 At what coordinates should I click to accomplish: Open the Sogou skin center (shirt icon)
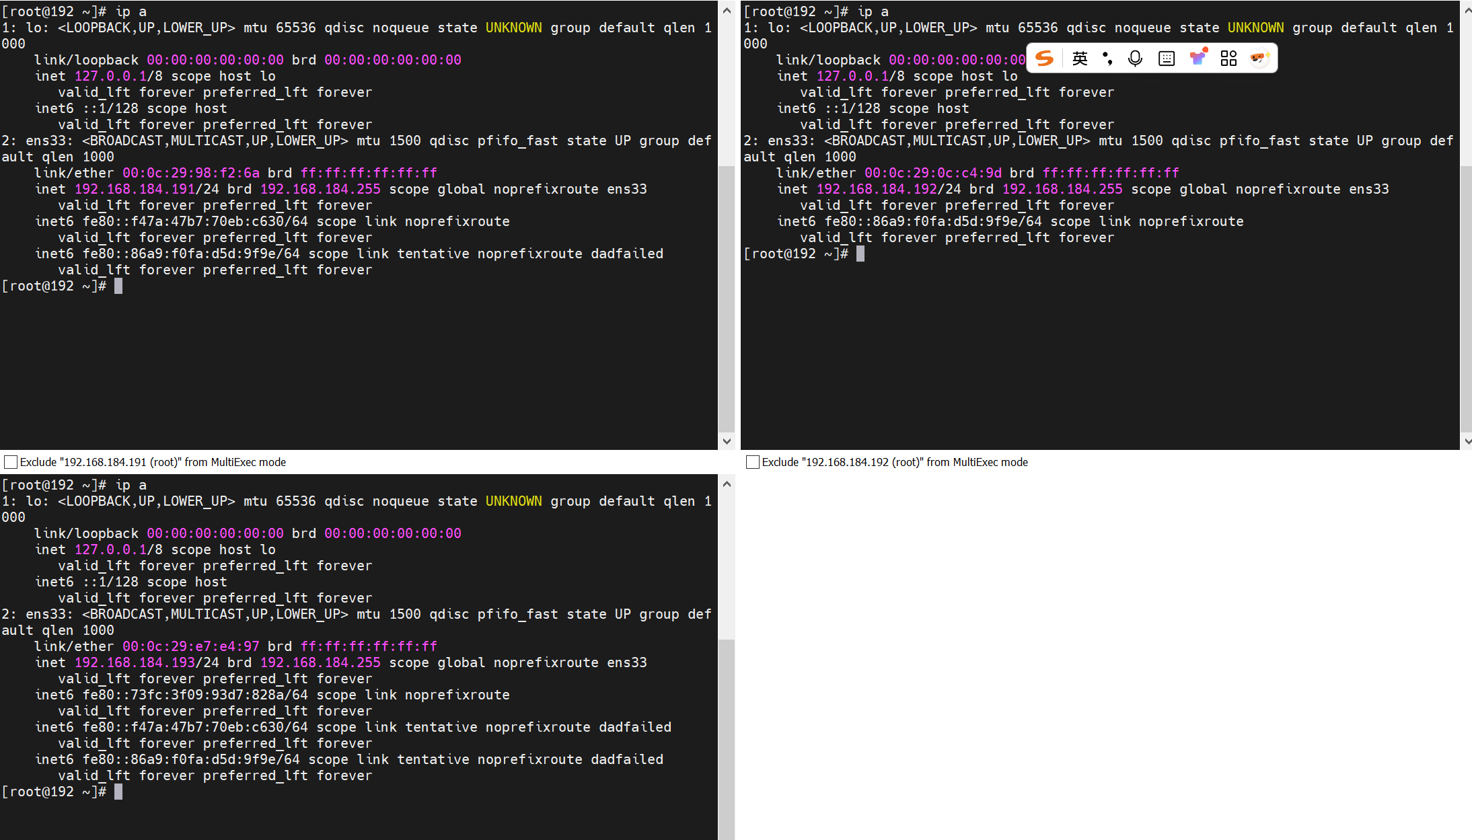[1198, 58]
